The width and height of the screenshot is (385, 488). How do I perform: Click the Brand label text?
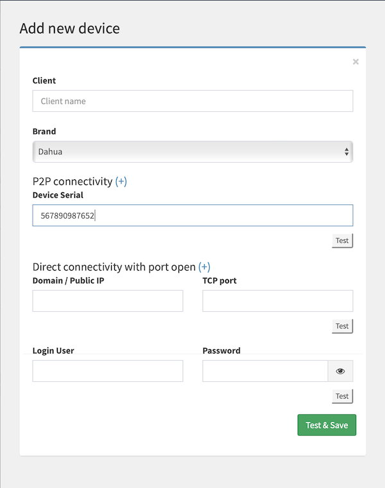coord(44,131)
